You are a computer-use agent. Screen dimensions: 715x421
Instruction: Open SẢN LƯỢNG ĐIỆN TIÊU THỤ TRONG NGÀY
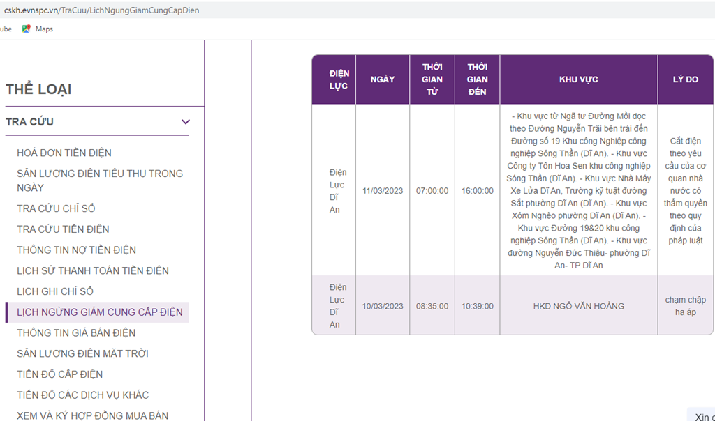[100, 181]
